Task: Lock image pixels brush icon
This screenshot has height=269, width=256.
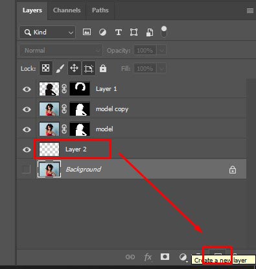Action: pyautogui.click(x=60, y=69)
